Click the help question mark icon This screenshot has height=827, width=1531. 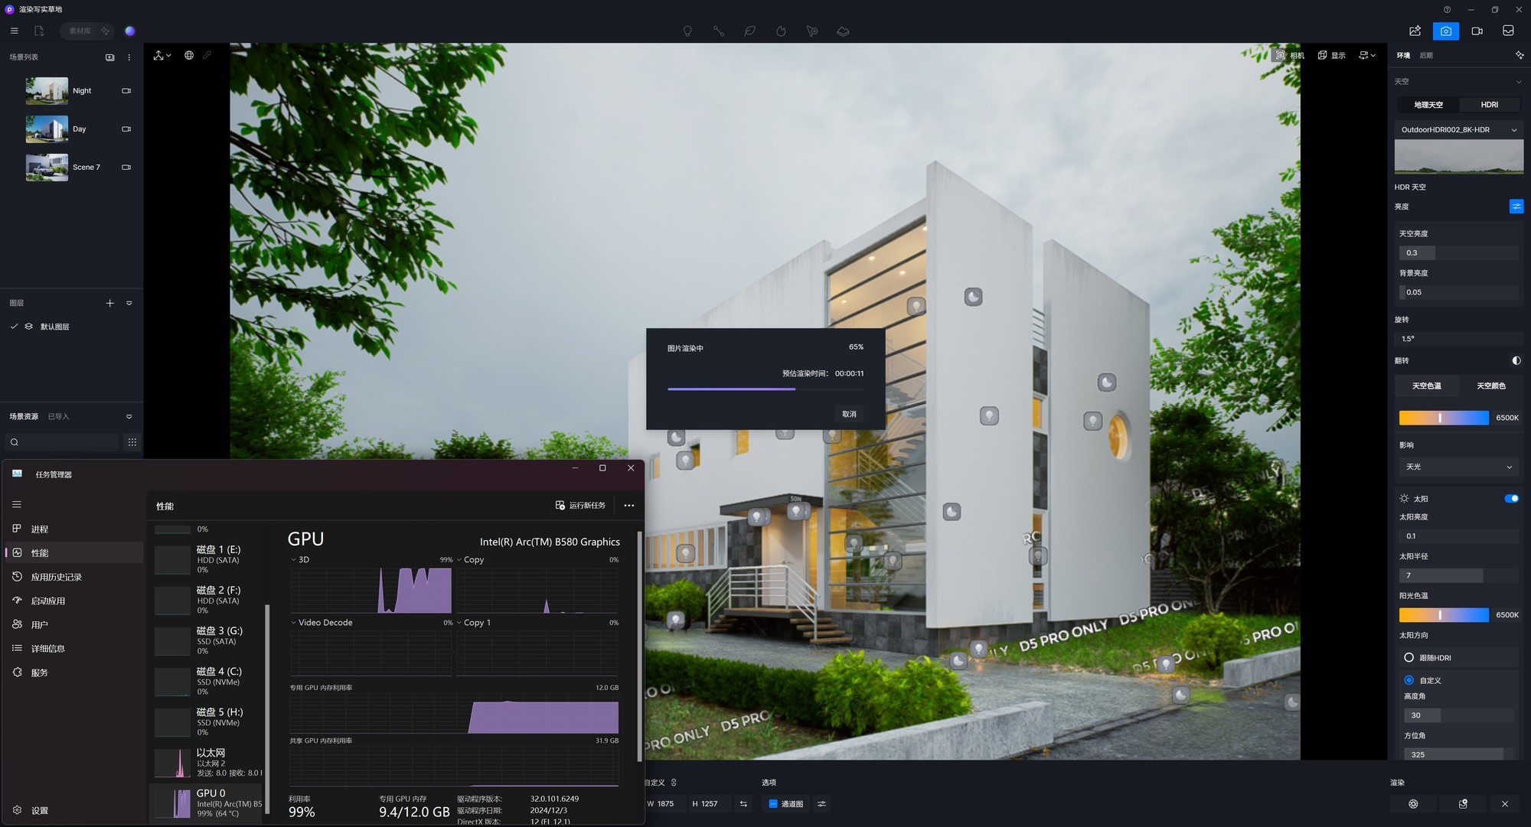[1447, 9]
